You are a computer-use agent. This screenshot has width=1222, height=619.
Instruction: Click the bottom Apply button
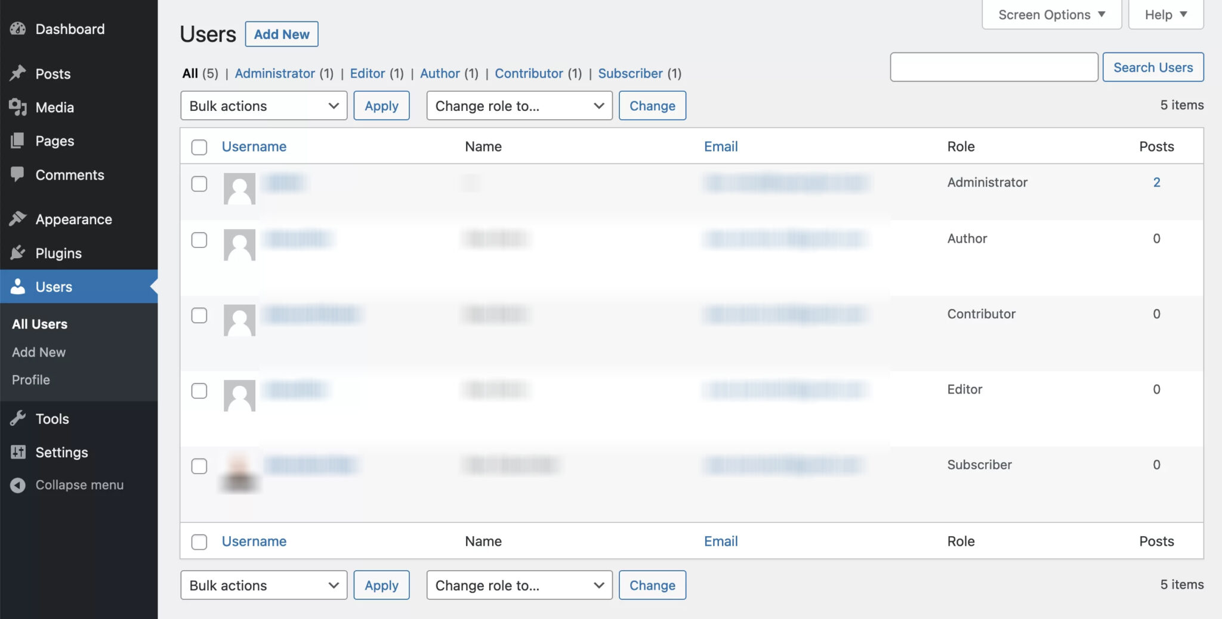[x=381, y=585]
